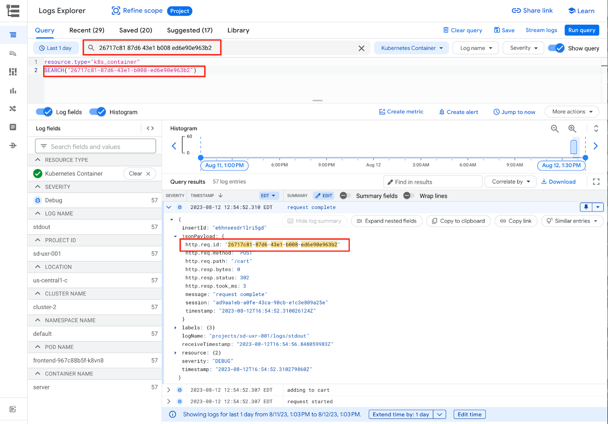Image resolution: width=608 pixels, height=424 pixels.
Task: Open the Log name dropdown
Action: coord(476,48)
